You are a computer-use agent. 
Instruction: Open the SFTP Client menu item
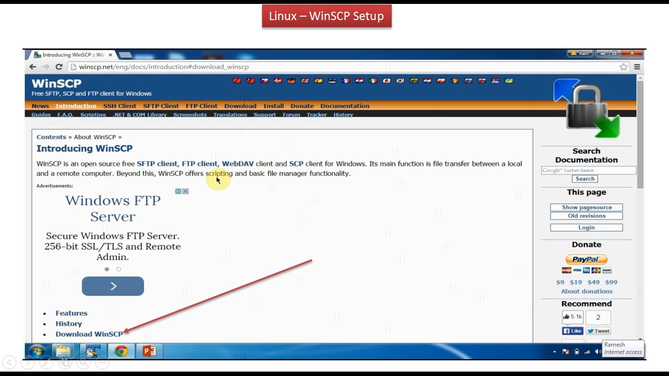161,106
